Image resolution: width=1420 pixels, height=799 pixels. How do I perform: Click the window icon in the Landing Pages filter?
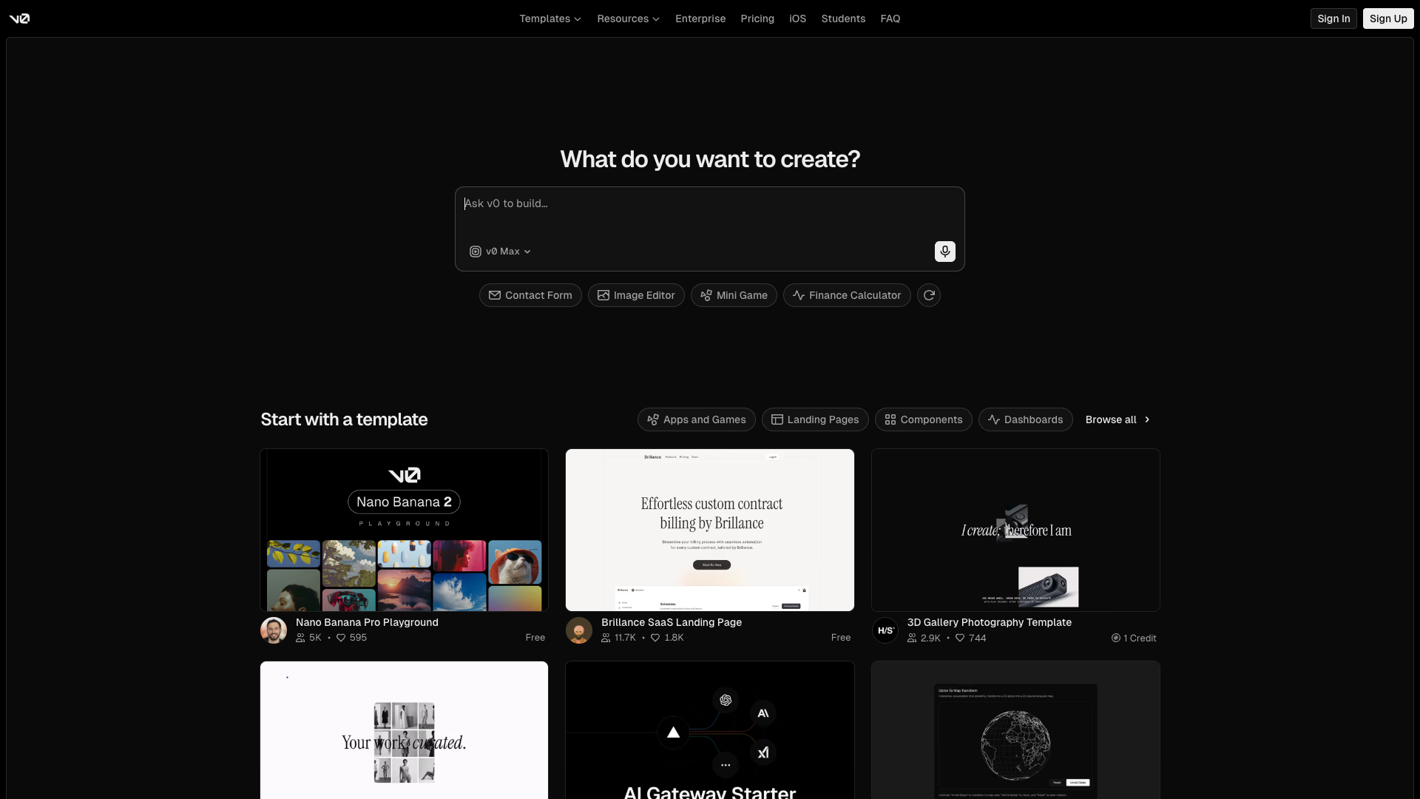[x=777, y=419]
